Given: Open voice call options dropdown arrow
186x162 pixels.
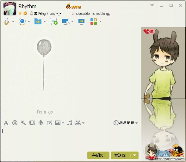Looking at the screenshot, I should (13, 22).
